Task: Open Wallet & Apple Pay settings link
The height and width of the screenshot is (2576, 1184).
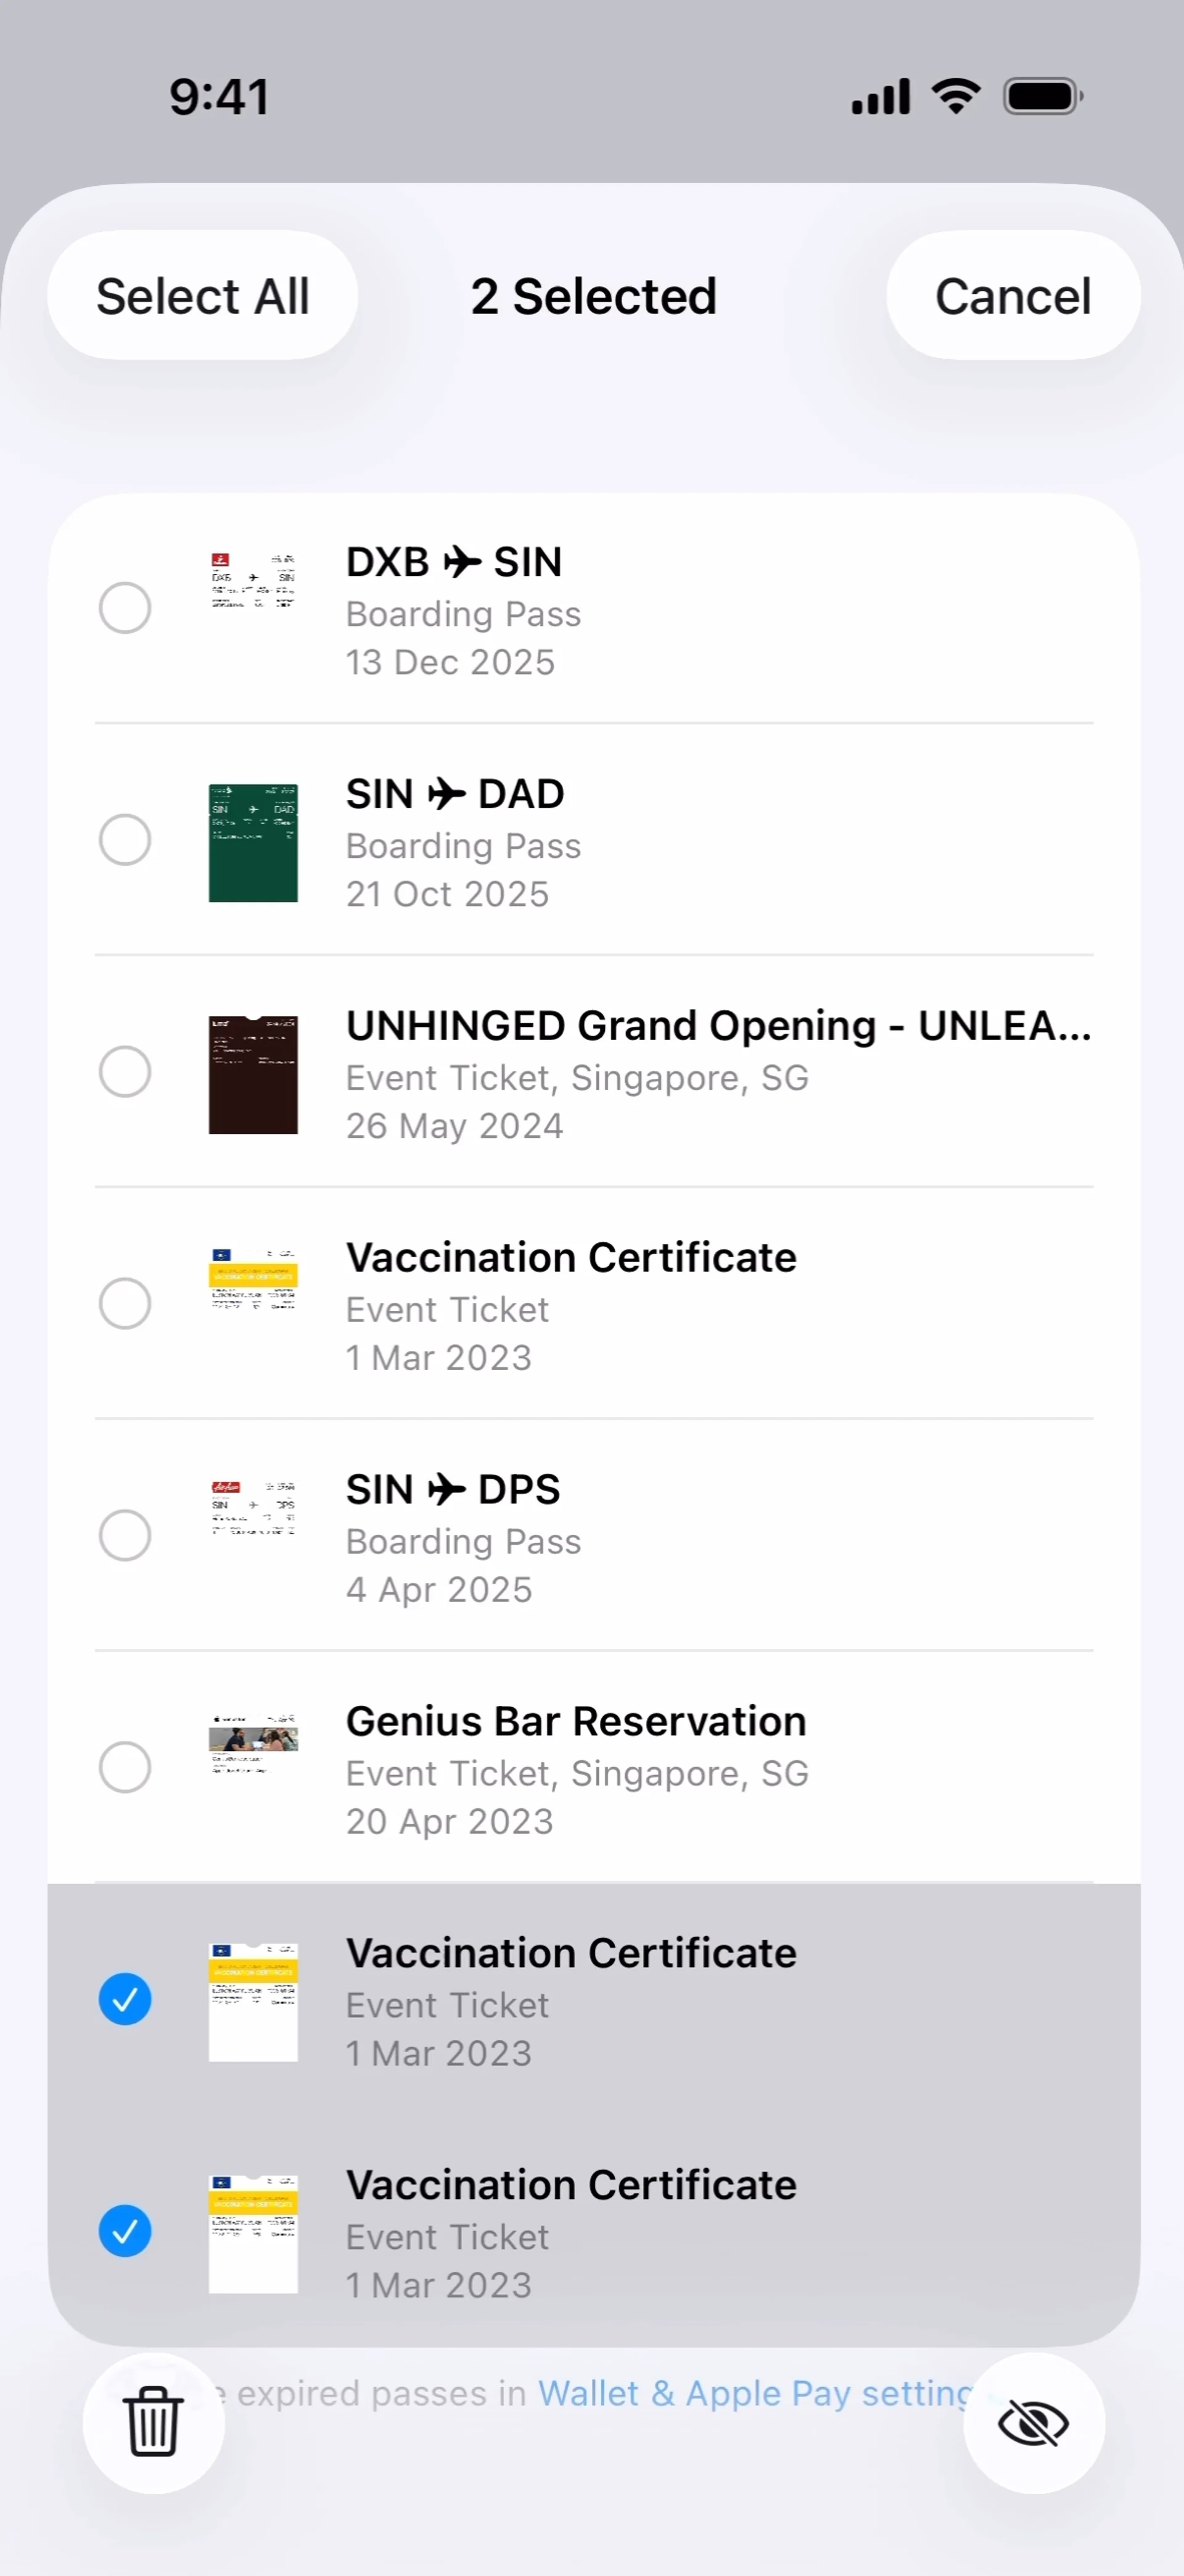Action: pos(755,2394)
